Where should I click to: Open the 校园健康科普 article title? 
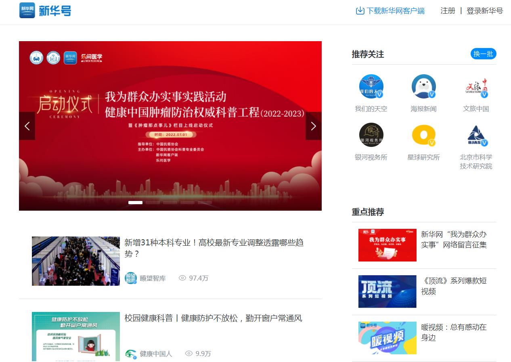pyautogui.click(x=213, y=318)
